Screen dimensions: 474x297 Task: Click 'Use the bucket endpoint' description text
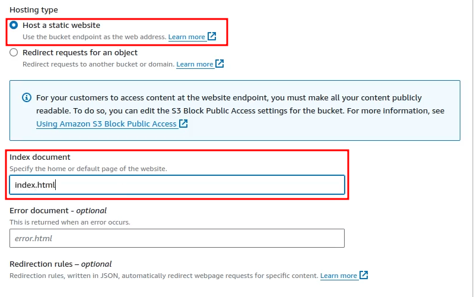click(94, 37)
